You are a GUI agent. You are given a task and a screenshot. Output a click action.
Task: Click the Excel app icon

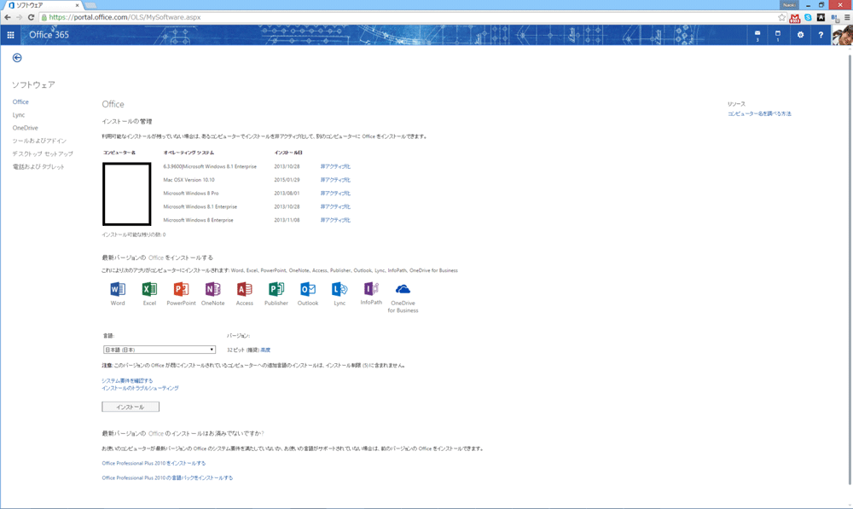(x=149, y=289)
